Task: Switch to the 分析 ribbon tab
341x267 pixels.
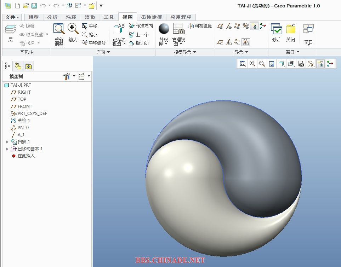Action: [x=52, y=17]
